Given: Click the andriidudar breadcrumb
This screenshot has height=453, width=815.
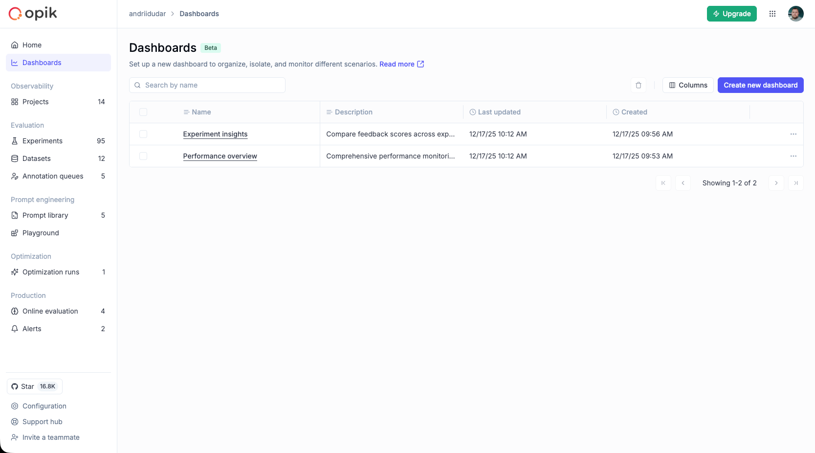Looking at the screenshot, I should coord(147,14).
